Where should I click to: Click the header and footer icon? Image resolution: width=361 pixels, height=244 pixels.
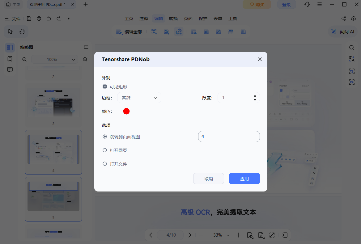pyautogui.click(x=231, y=32)
